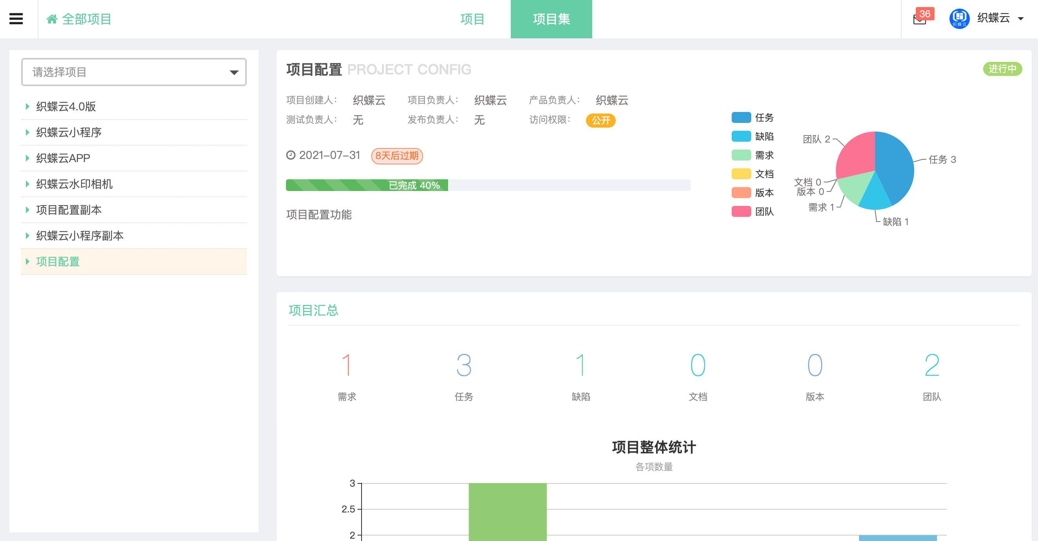Click the 缺陷 count 1 in summary
Image resolution: width=1038 pixels, height=541 pixels.
coord(580,365)
